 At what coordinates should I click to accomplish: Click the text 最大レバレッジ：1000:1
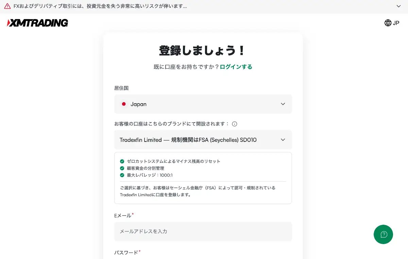pos(150,175)
